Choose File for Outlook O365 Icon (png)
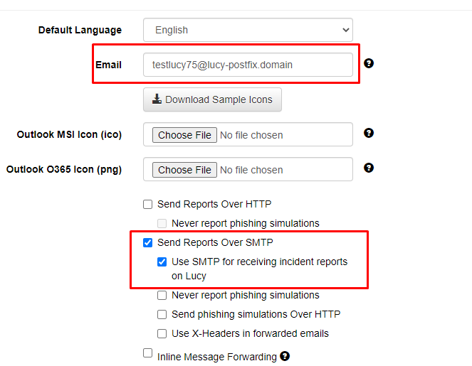This screenshot has width=472, height=366. pyautogui.click(x=184, y=170)
